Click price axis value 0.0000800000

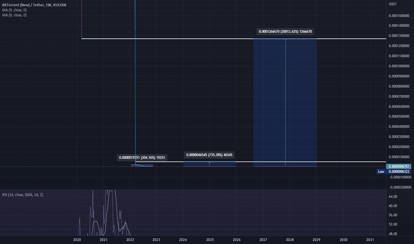tap(399, 86)
